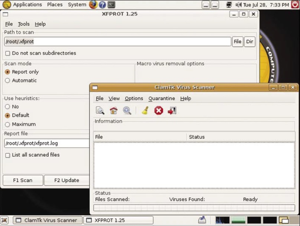Click the exit door icon in ClamTk
Screen dimensions: 300x226
click(x=172, y=110)
